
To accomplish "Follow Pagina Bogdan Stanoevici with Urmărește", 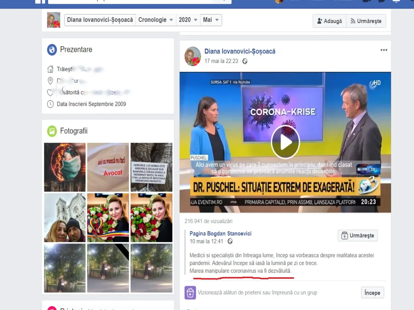I will (x=358, y=236).
